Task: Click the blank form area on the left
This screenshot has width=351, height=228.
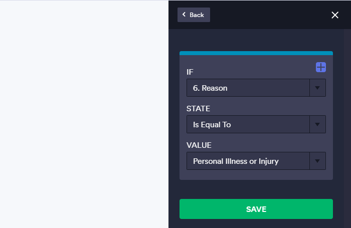Action: [84, 114]
